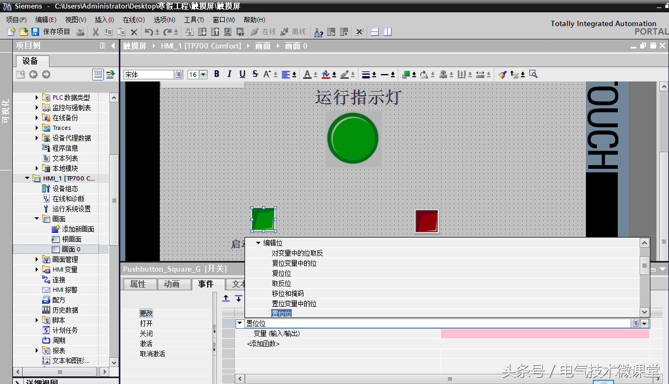669x384 pixels.
Task: Toggle Underline text formatting
Action: coord(242,74)
